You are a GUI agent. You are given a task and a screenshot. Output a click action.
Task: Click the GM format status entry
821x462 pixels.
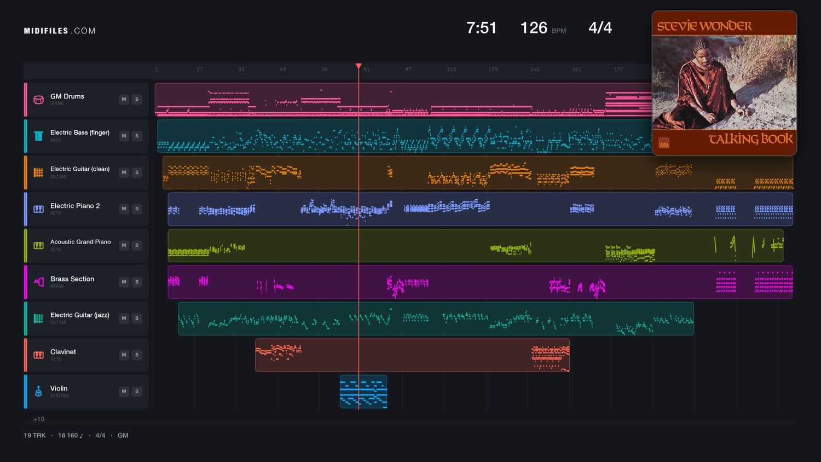coord(123,436)
